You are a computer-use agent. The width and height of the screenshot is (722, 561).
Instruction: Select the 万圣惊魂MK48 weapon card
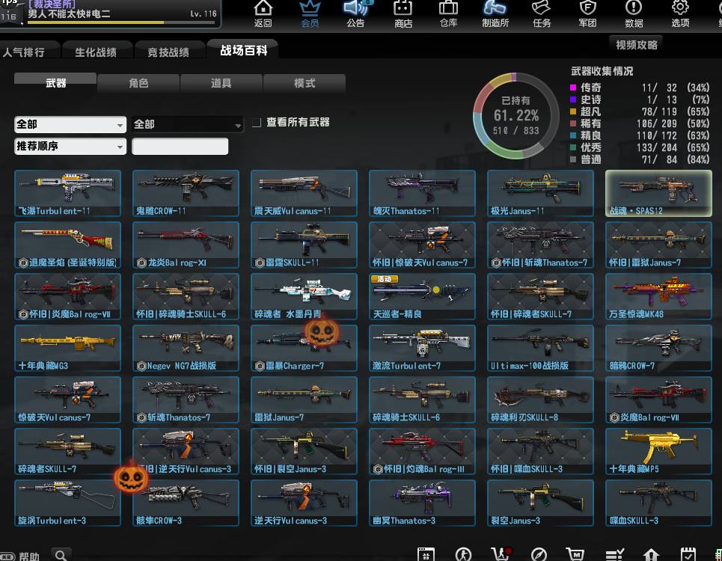[x=658, y=296]
